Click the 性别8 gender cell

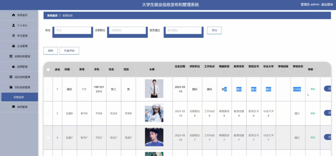pyautogui.click(x=128, y=114)
